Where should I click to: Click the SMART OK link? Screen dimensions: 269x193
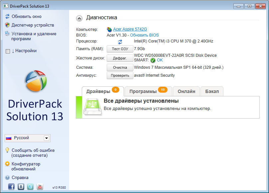[160, 60]
